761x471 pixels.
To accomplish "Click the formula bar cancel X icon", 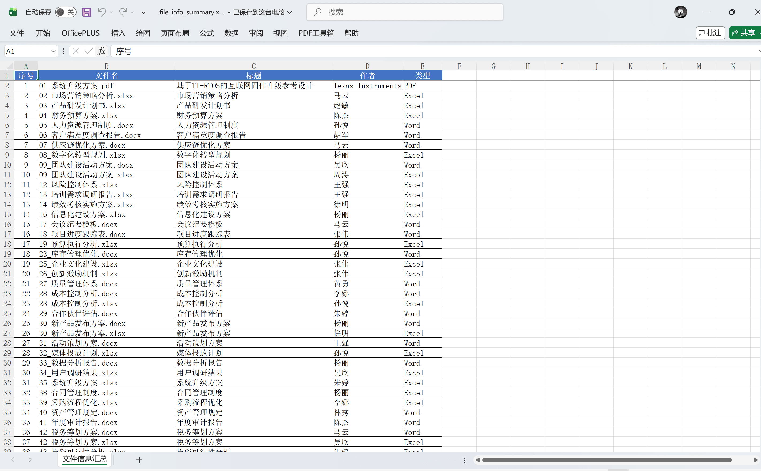I will 76,51.
